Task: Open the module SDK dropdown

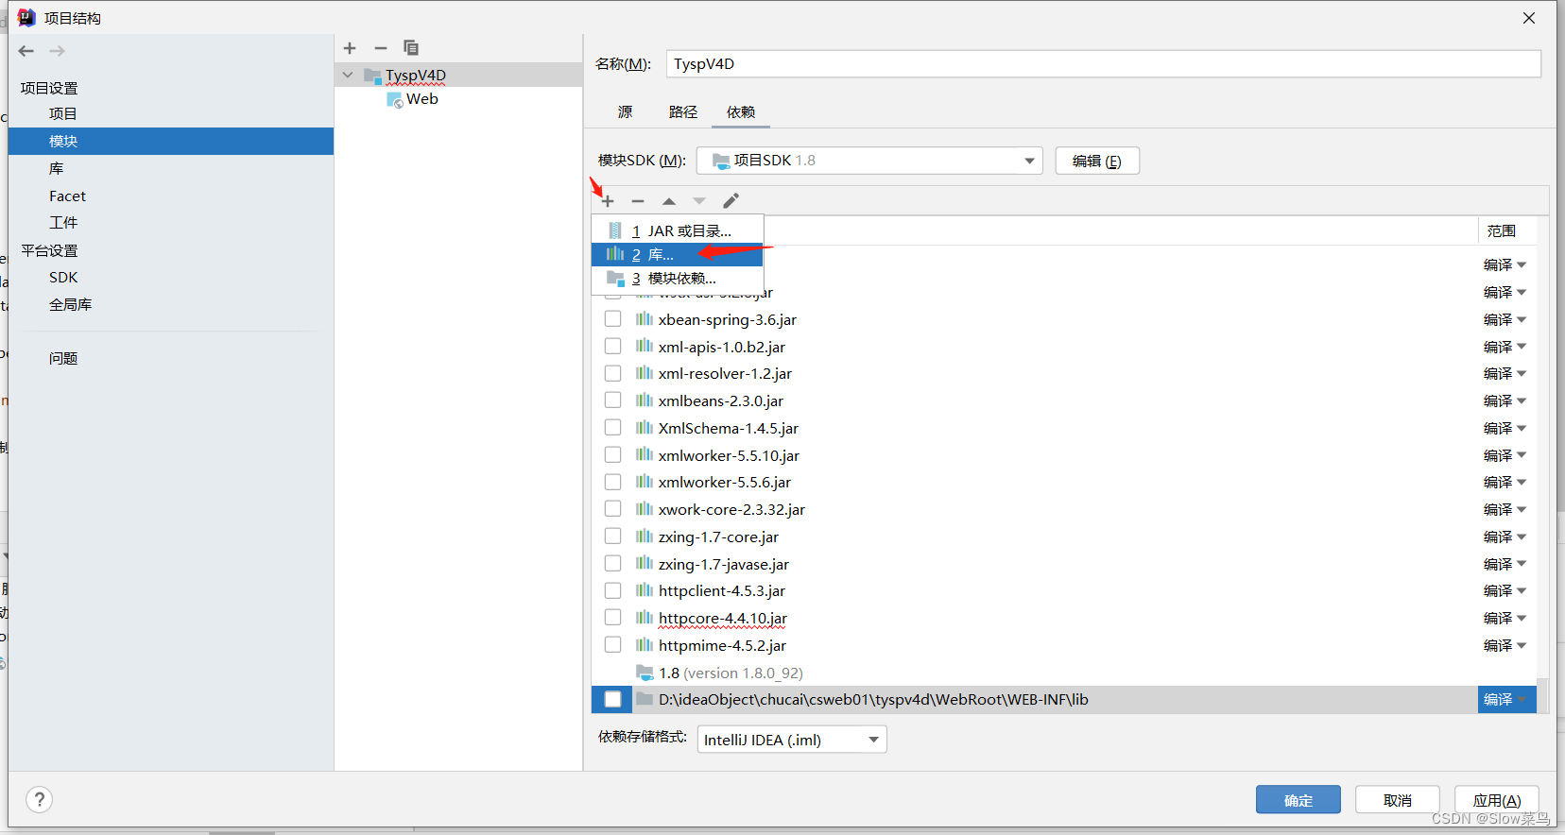Action: pyautogui.click(x=869, y=161)
